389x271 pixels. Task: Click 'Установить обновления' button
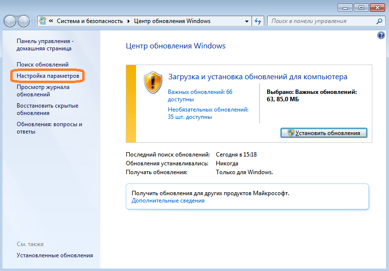(x=323, y=133)
